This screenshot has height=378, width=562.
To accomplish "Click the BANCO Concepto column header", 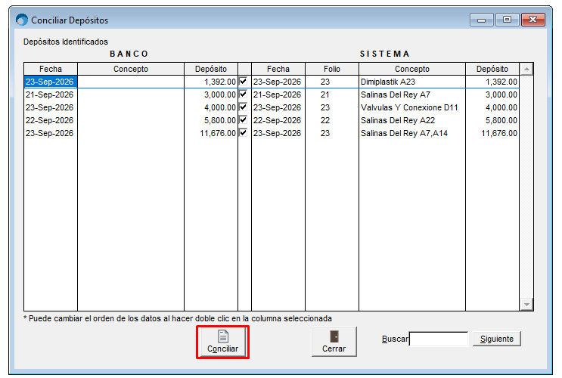I will [x=131, y=69].
